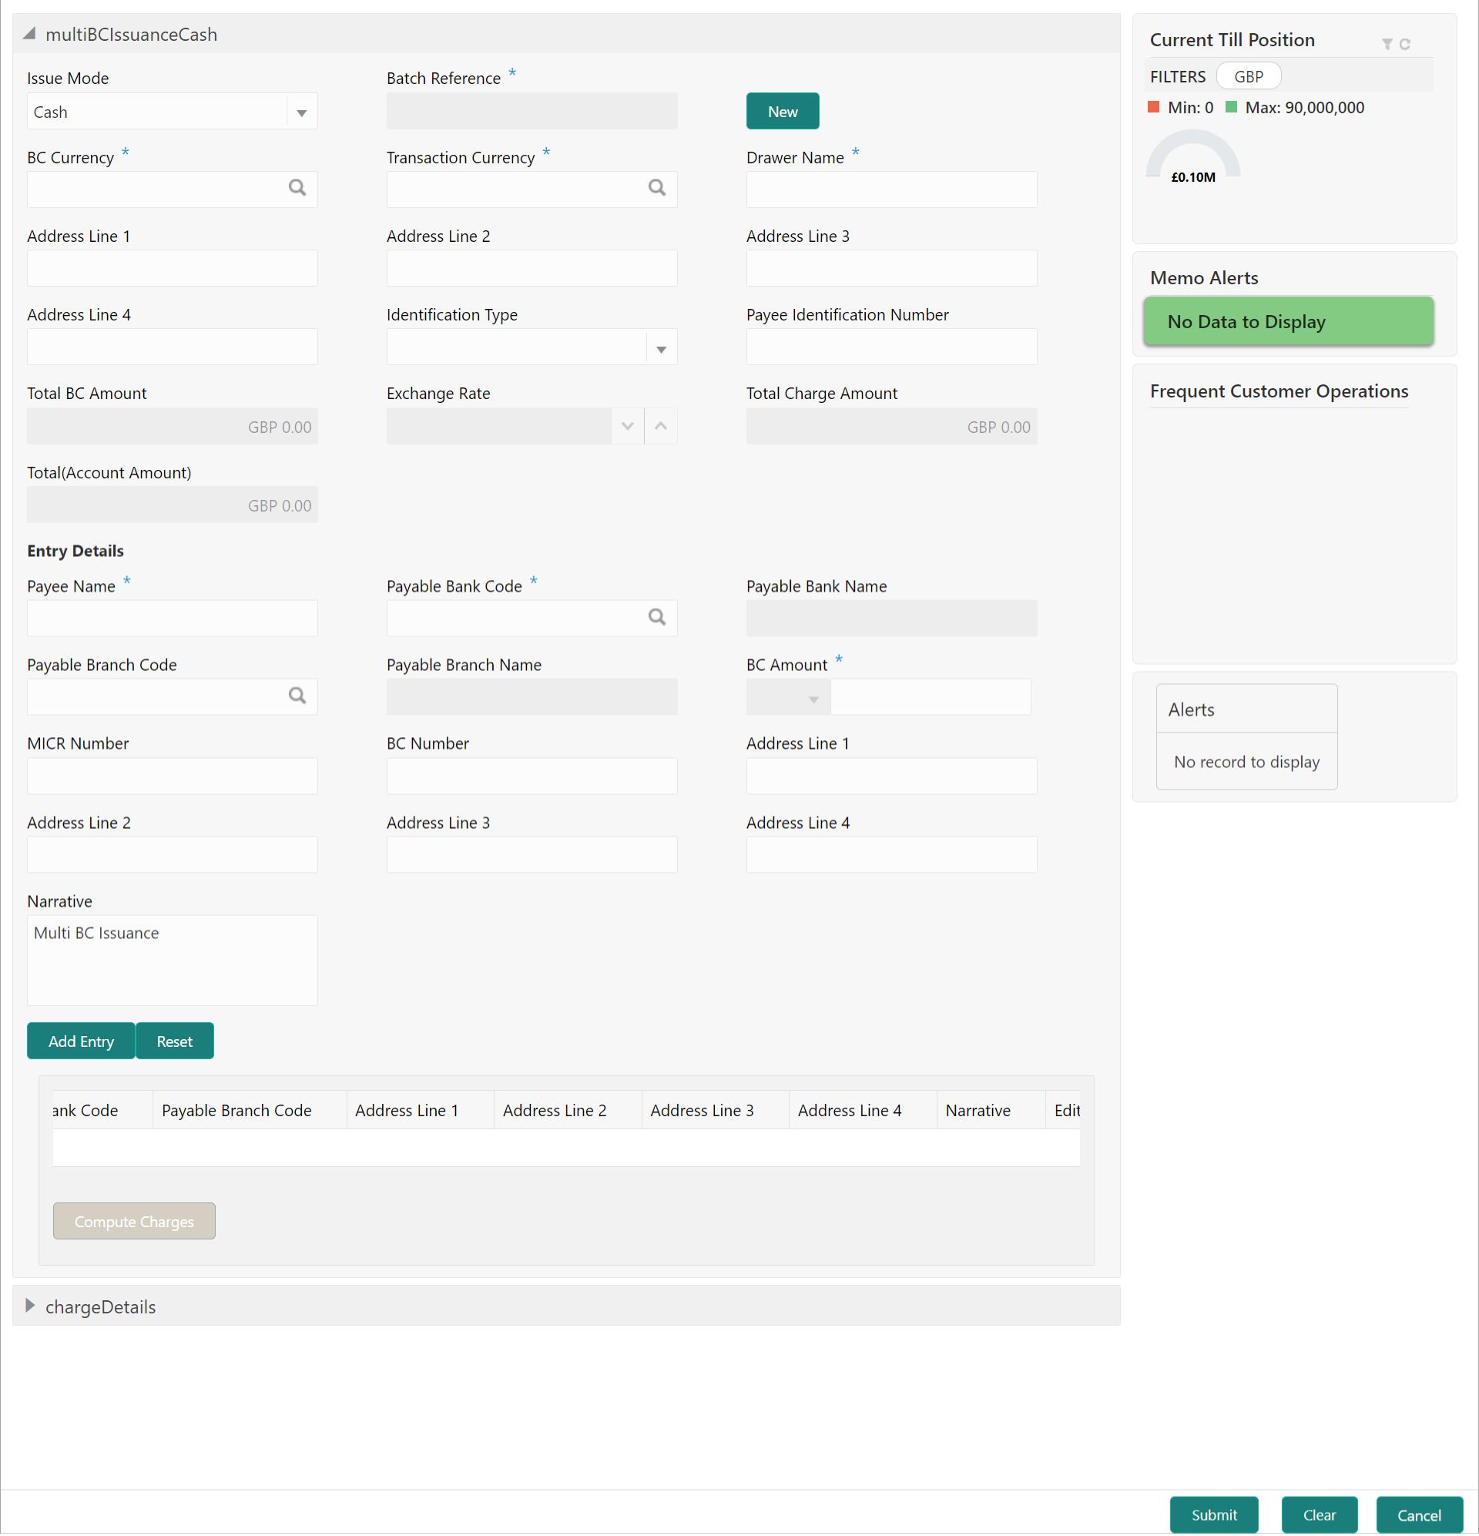Click Payable Branch Code search icon
This screenshot has height=1536, width=1479.
click(x=297, y=696)
